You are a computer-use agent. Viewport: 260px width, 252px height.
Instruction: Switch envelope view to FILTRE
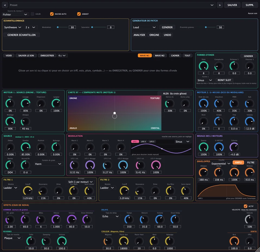(251, 162)
